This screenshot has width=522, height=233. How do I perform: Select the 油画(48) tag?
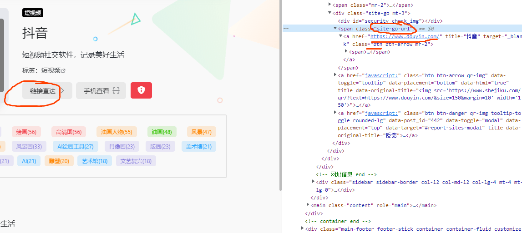tap(162, 132)
